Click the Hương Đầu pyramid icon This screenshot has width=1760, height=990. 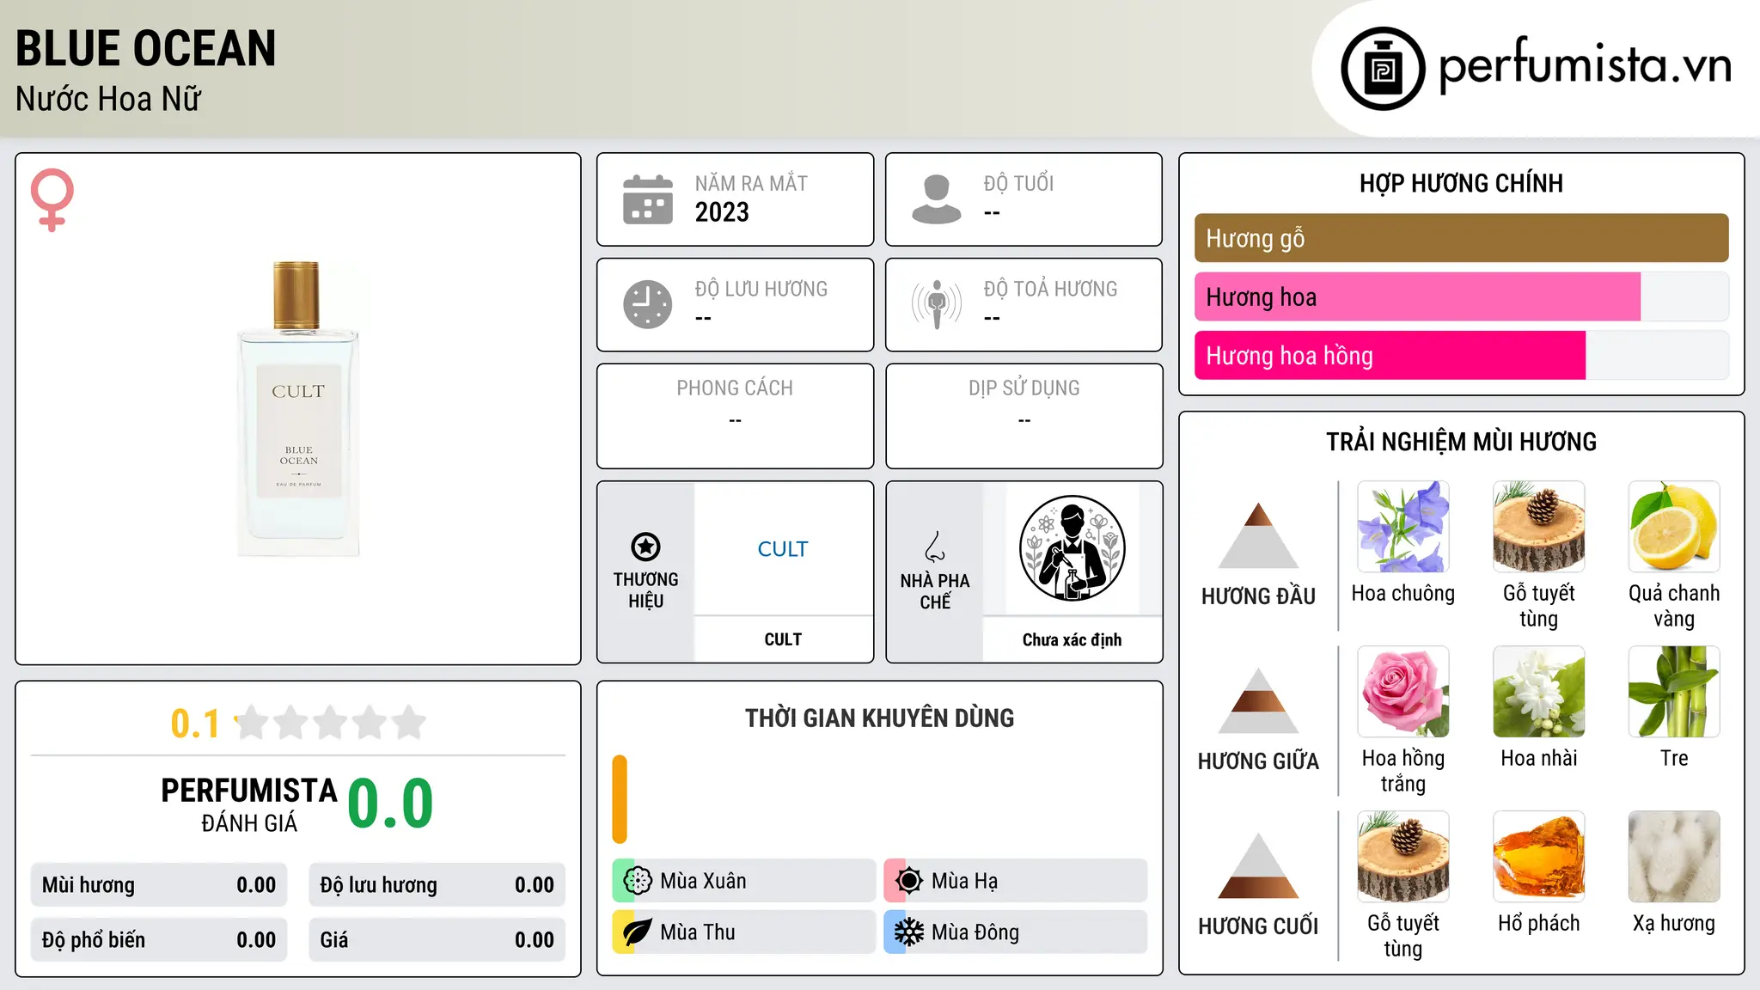tap(1259, 535)
